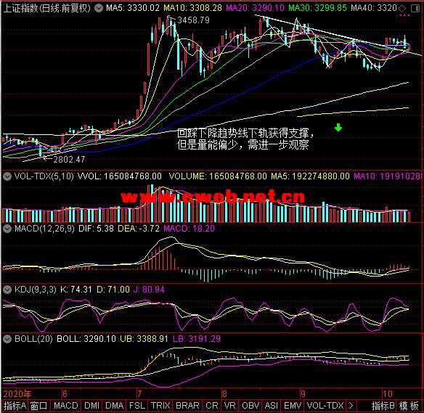424x413 pixels.
Task: Open the main chart indicator dropdown arrow
Action: (99, 9)
